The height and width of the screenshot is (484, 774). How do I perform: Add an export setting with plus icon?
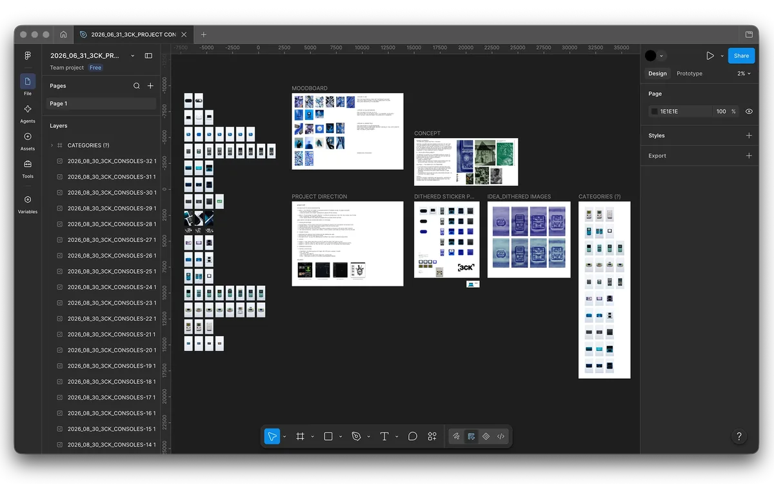(749, 156)
